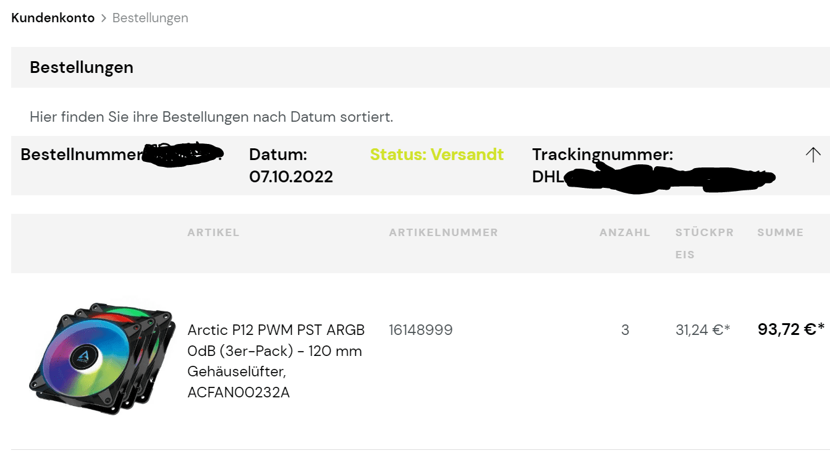
Task: Click the Bestellungen section heading
Action: click(x=82, y=67)
